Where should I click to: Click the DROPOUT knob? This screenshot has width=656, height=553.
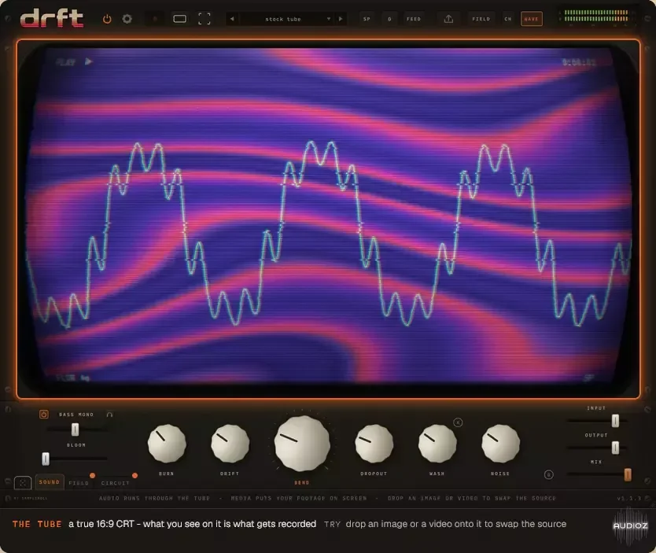[374, 444]
